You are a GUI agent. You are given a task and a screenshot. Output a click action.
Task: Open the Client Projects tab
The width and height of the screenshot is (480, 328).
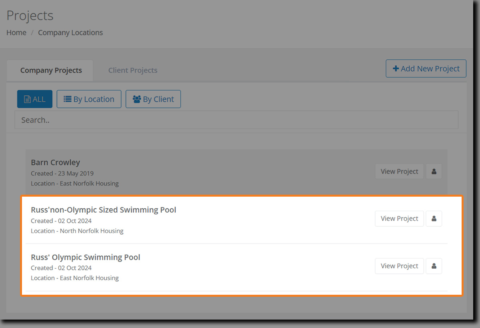133,70
